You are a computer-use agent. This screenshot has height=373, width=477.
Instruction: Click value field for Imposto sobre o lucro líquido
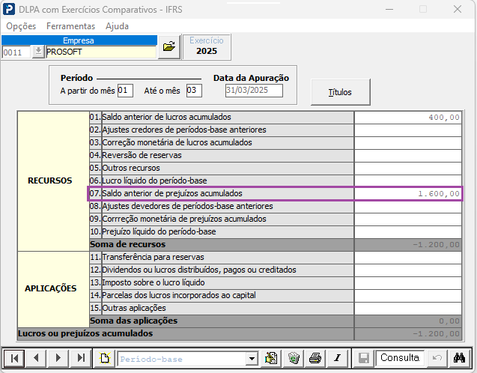[x=408, y=283]
